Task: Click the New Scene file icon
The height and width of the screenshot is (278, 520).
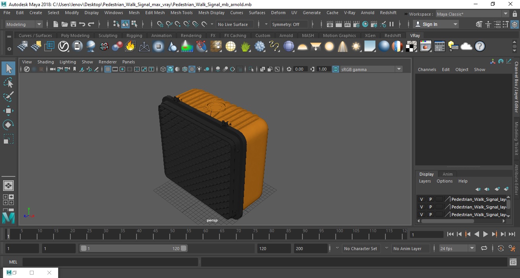Action: [56, 24]
